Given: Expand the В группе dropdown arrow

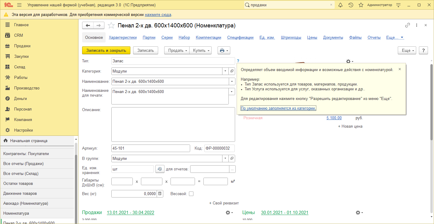Looking at the screenshot, I should [x=226, y=158].
